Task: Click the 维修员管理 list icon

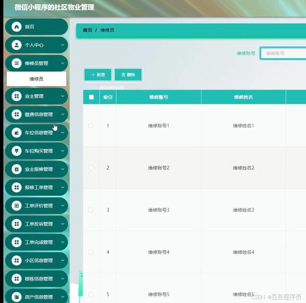Action: click(16, 63)
